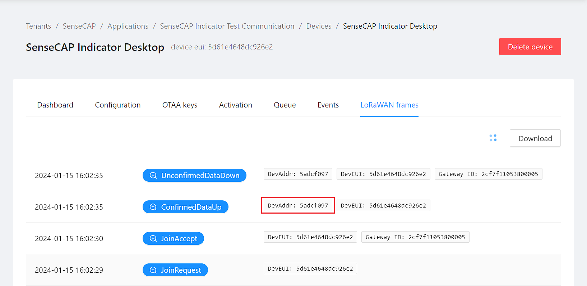Click the UnconfirmedDataDown row timestamp
Viewport: 587px width, 286px height.
pos(69,176)
